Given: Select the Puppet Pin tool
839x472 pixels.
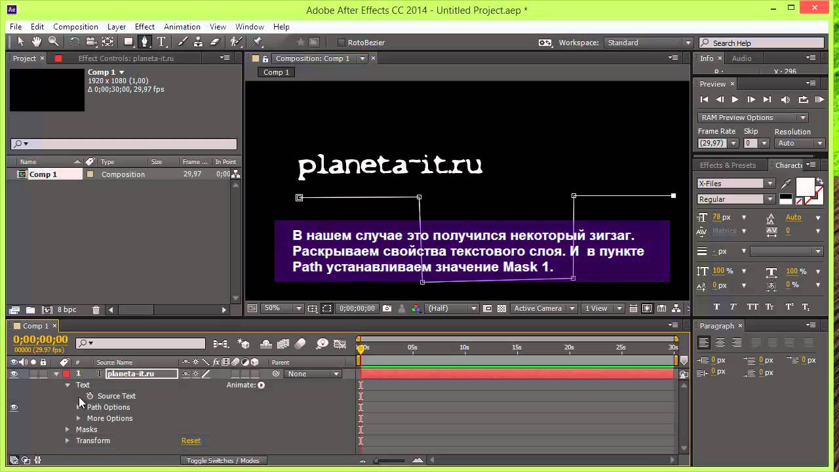Looking at the screenshot, I should coord(258,42).
